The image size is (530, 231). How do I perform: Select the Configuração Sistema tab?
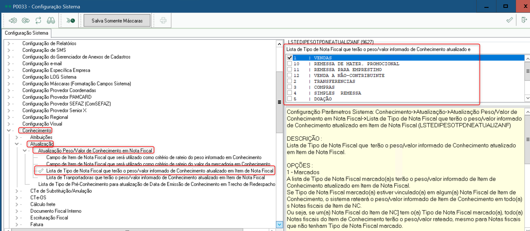(x=26, y=33)
